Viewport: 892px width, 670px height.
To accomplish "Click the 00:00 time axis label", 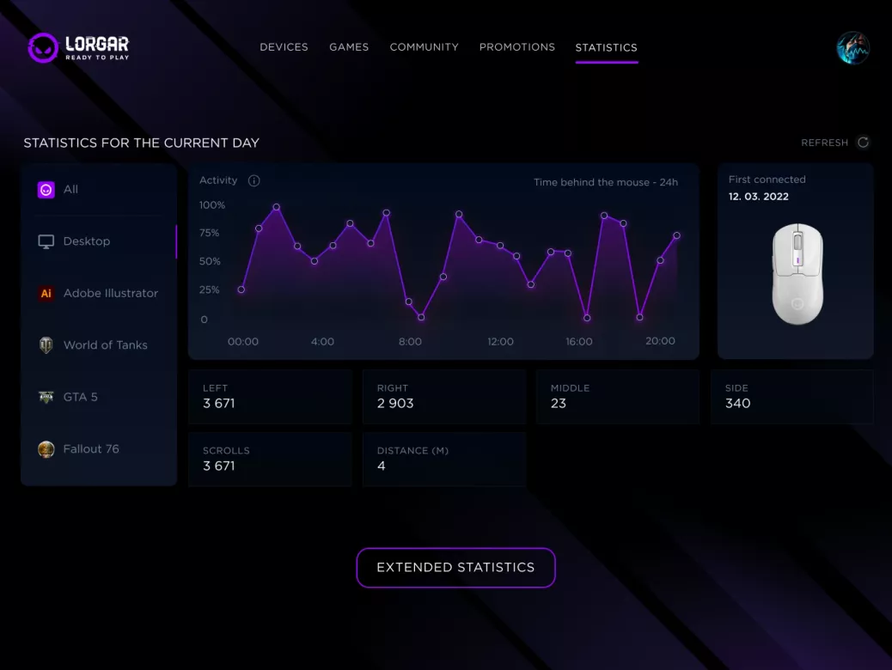I will (243, 342).
